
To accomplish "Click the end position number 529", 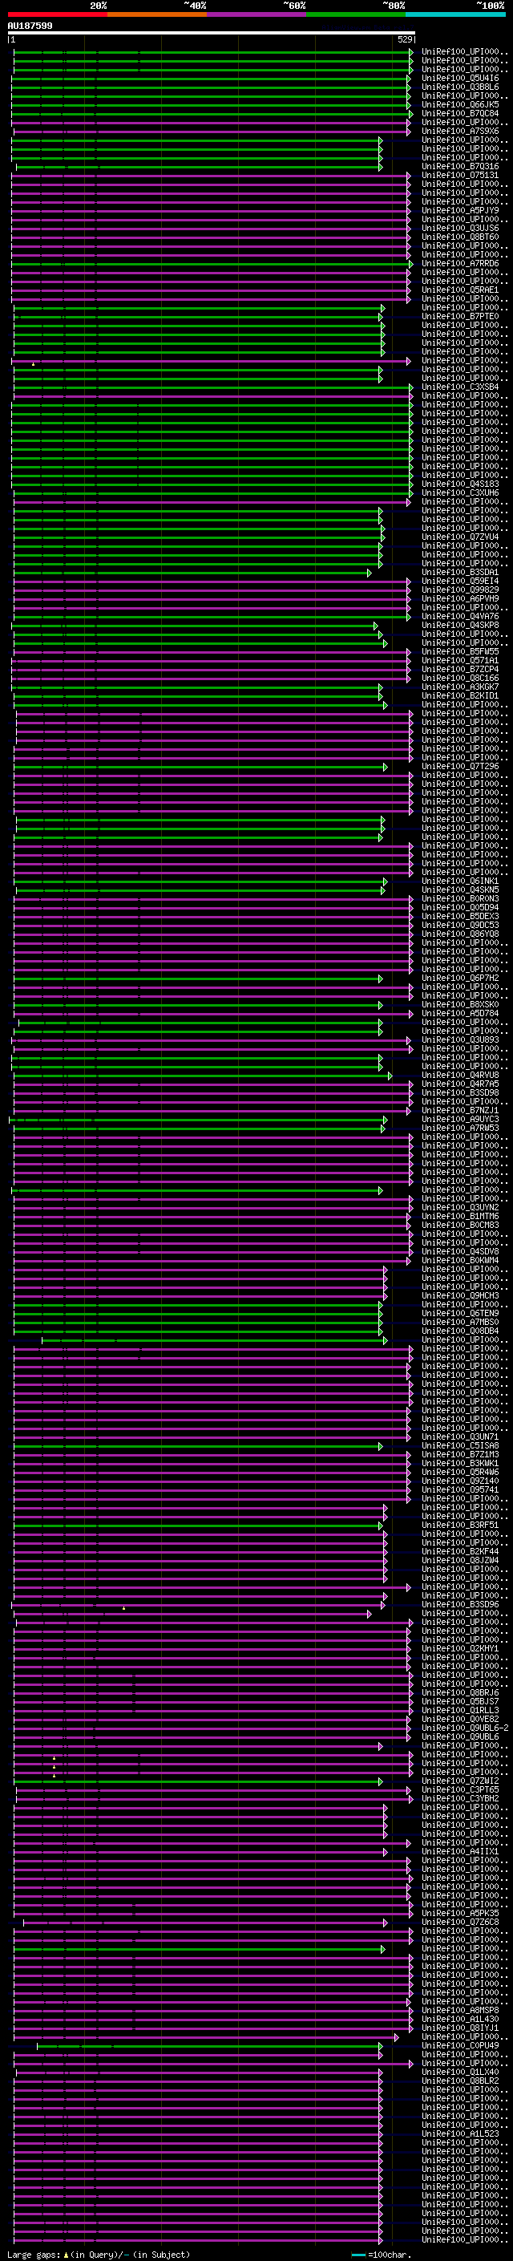I will coord(404,39).
